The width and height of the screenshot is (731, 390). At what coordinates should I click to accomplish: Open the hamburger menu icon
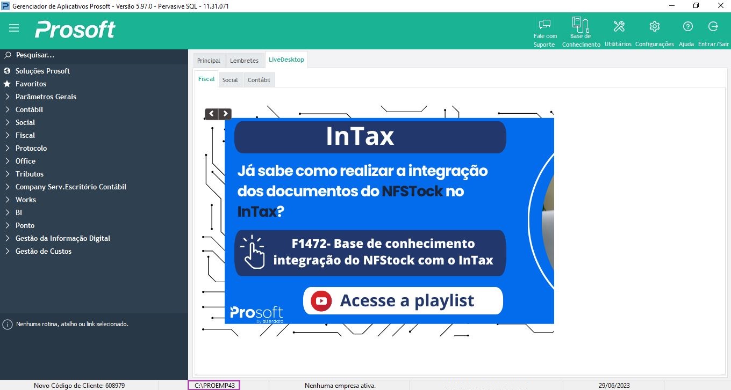14,28
